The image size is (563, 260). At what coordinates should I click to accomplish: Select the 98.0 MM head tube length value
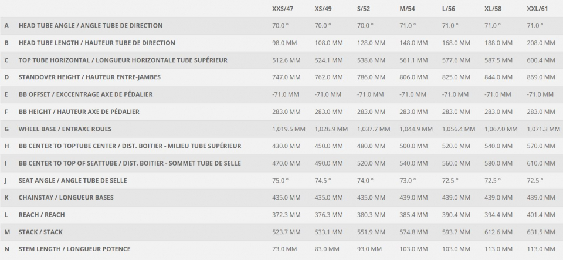pyautogui.click(x=284, y=43)
